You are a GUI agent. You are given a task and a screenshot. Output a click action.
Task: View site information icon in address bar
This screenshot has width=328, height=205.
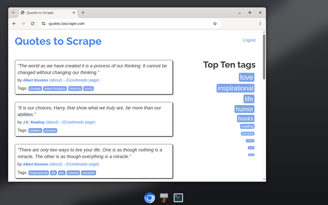coord(44,24)
